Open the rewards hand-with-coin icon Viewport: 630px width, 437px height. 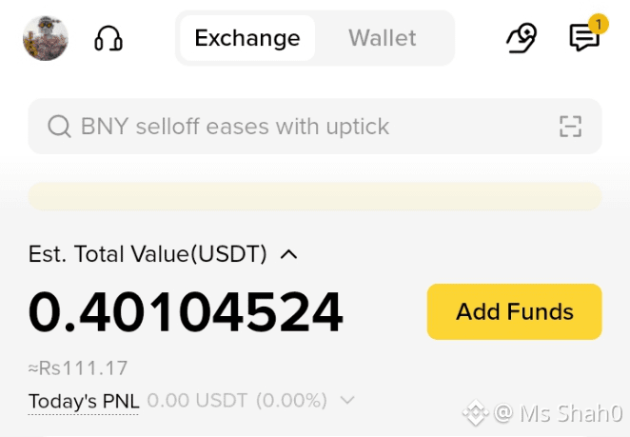tap(522, 38)
